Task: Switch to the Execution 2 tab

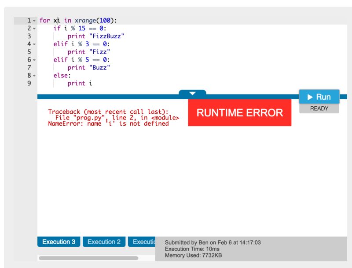Action: 104,241
